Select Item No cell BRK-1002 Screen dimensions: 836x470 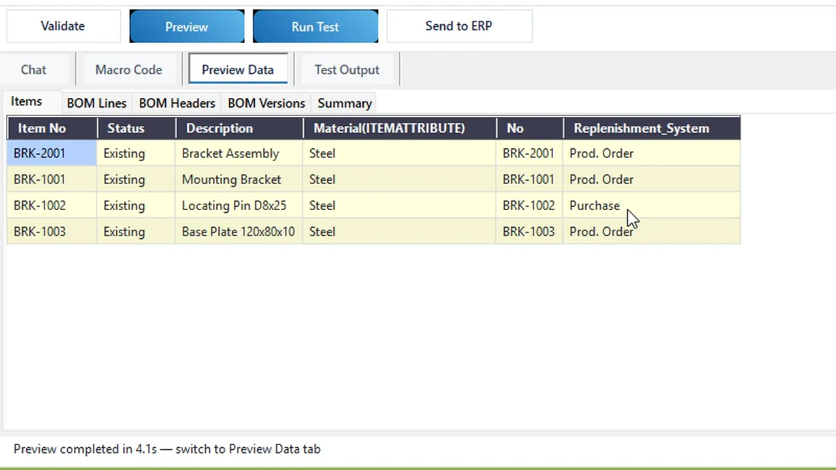tap(52, 206)
